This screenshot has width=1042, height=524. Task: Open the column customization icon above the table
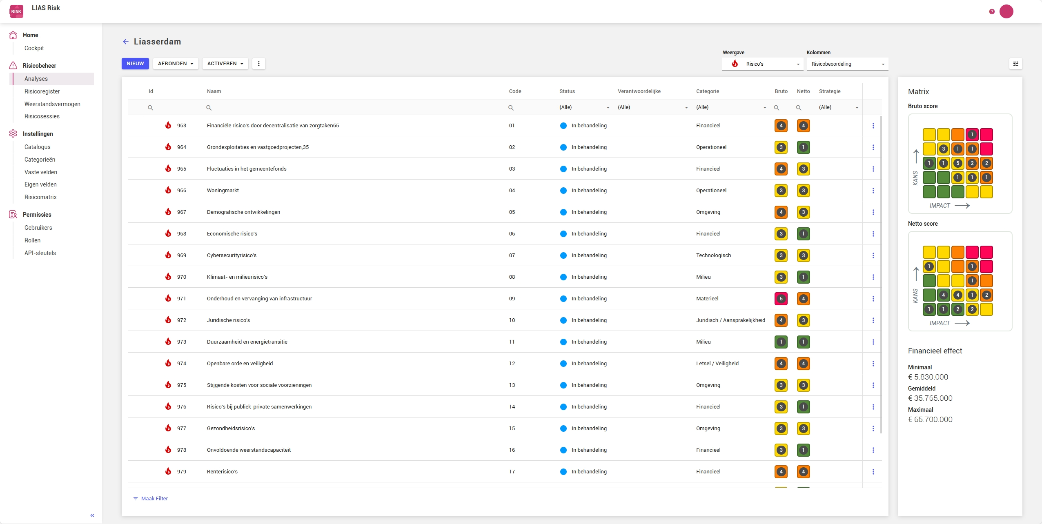1016,64
